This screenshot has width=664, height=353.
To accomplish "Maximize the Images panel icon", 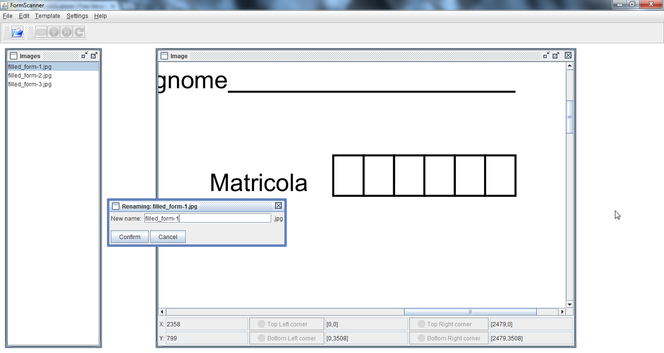I will [x=94, y=56].
